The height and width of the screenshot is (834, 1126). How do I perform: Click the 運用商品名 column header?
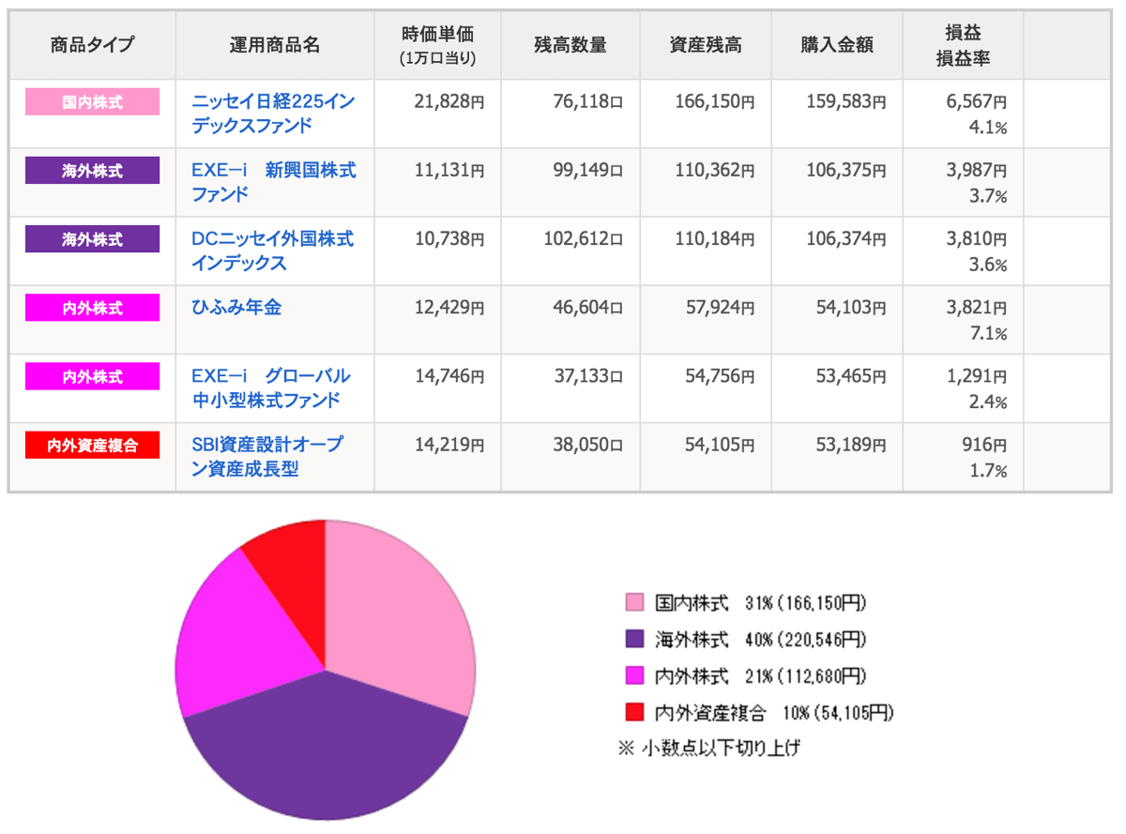(275, 45)
